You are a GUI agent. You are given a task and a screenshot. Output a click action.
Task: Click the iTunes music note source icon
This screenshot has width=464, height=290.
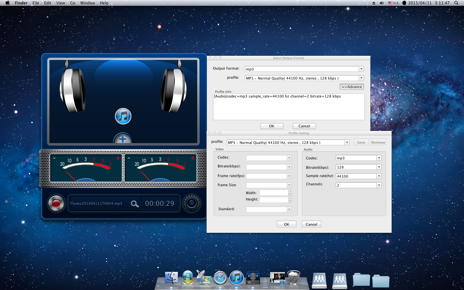123,116
